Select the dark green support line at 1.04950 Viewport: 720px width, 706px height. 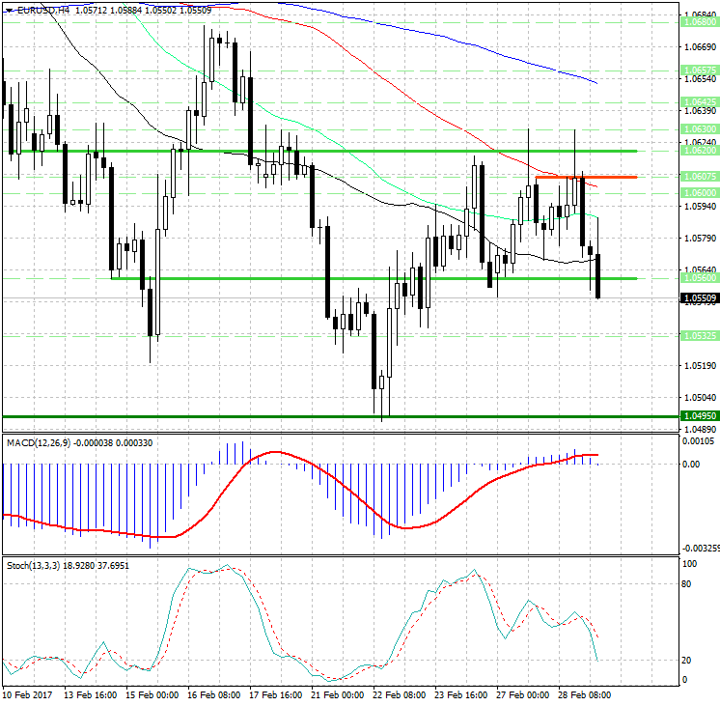point(341,417)
